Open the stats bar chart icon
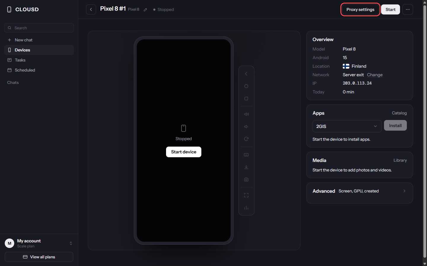Viewport: 427px width, 266px height. (x=246, y=207)
